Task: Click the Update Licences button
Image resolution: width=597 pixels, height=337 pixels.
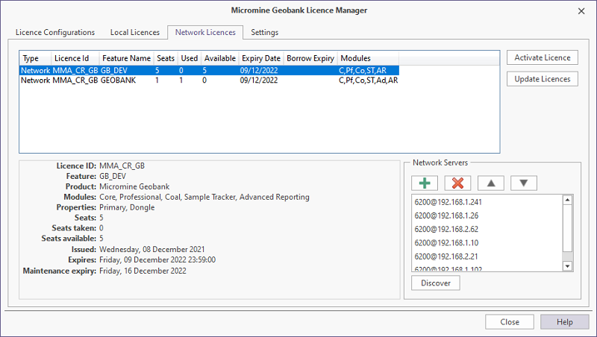Action: tap(543, 79)
